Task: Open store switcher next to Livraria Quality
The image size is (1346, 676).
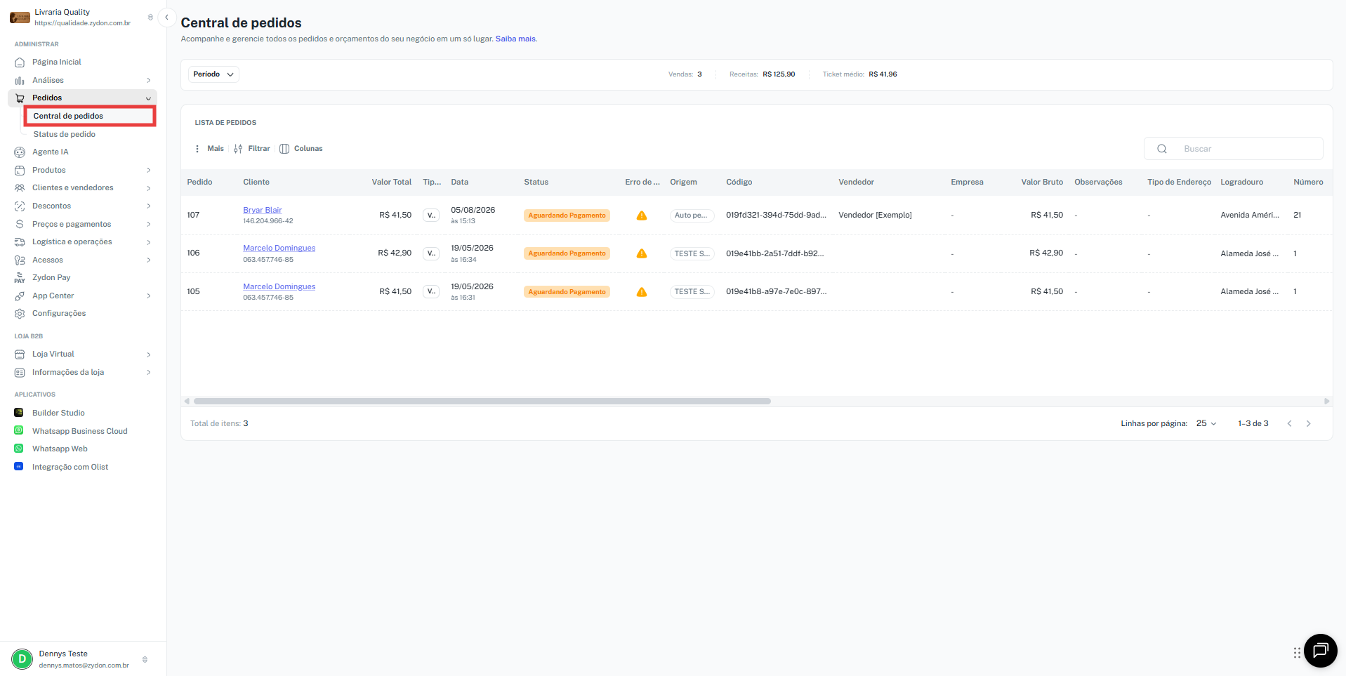Action: (150, 18)
